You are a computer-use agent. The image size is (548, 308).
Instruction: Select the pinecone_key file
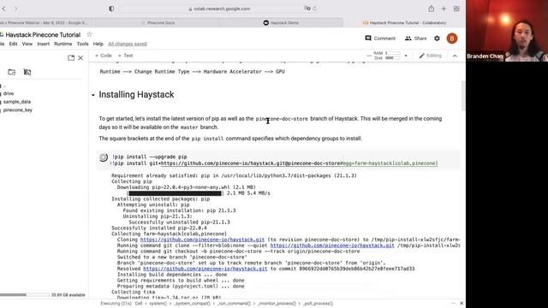pos(17,110)
